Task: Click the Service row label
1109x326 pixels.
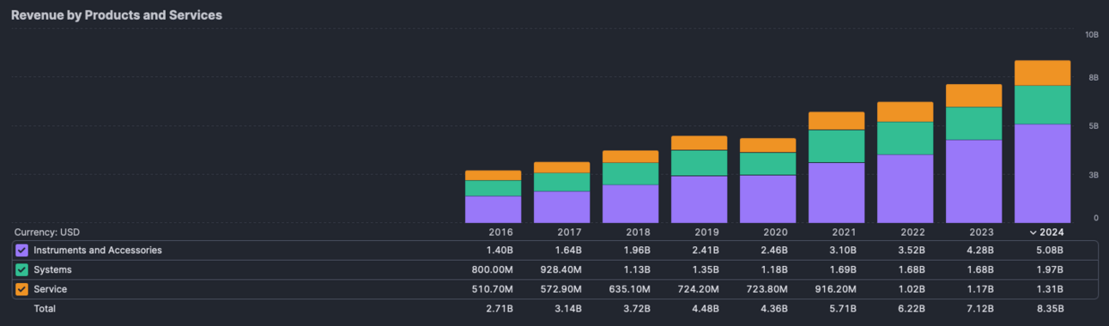Action: click(x=50, y=289)
